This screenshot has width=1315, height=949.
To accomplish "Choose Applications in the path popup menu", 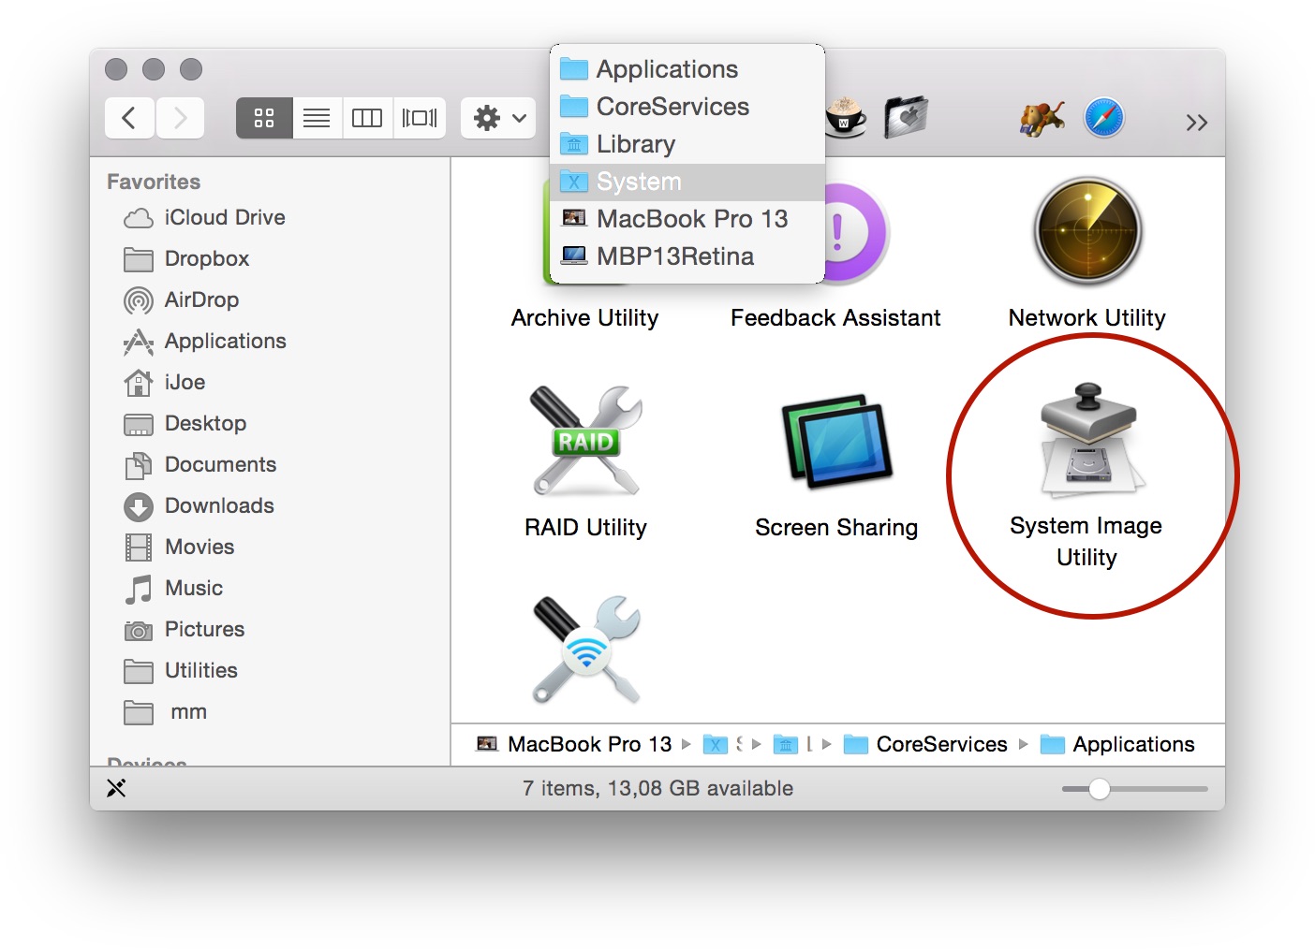I will point(687,69).
